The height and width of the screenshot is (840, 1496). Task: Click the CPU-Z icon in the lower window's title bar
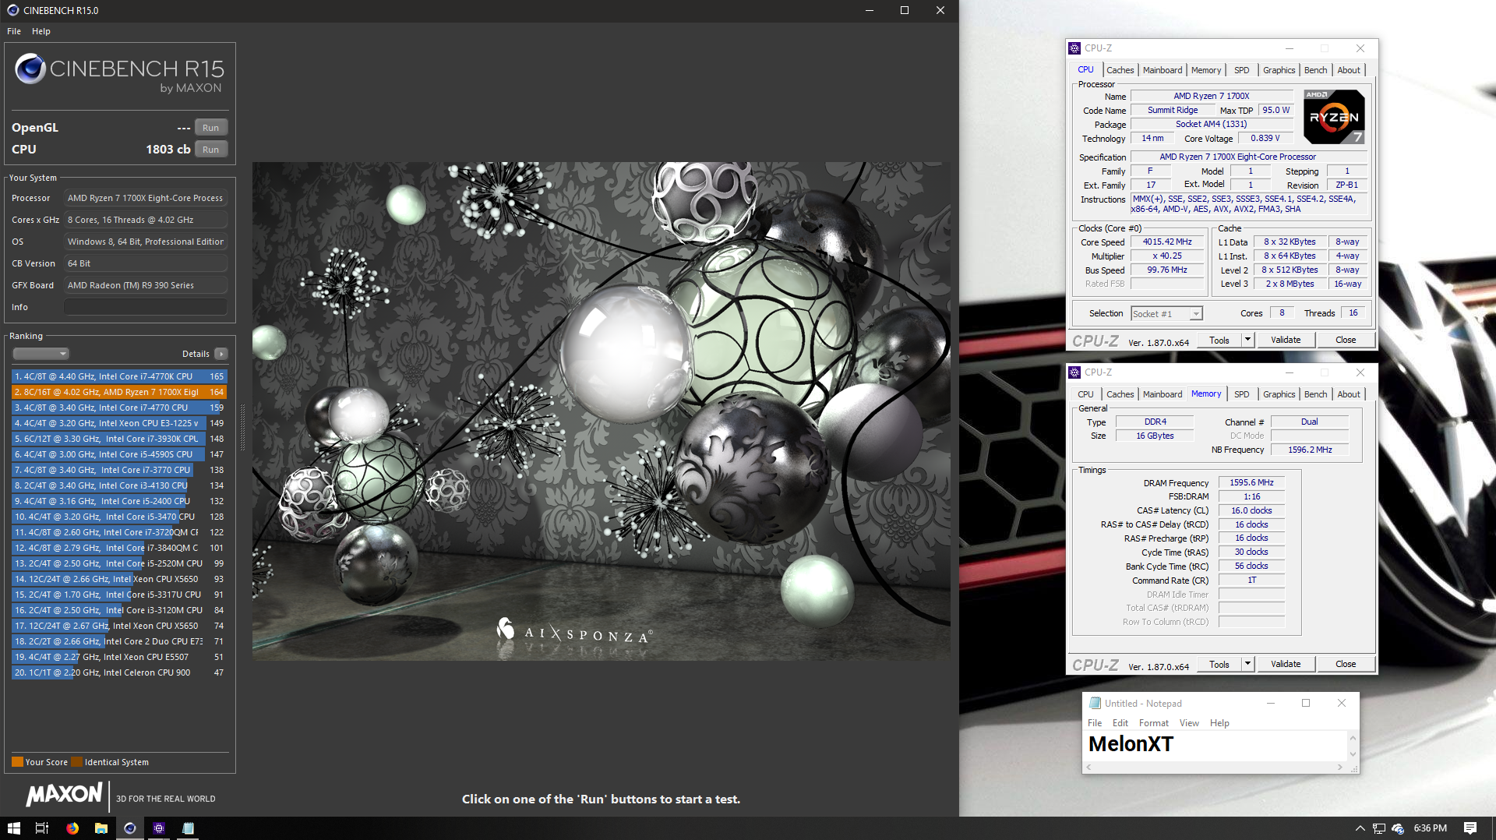1074,372
